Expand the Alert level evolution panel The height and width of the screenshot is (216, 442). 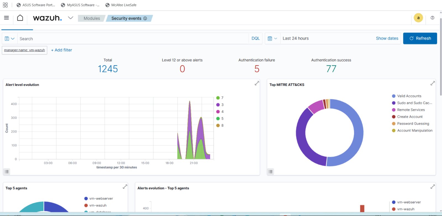pos(257,83)
